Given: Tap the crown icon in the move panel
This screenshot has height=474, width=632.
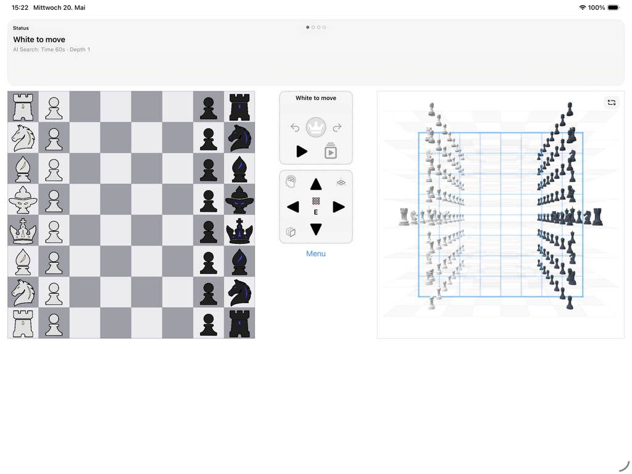Looking at the screenshot, I should tap(316, 127).
